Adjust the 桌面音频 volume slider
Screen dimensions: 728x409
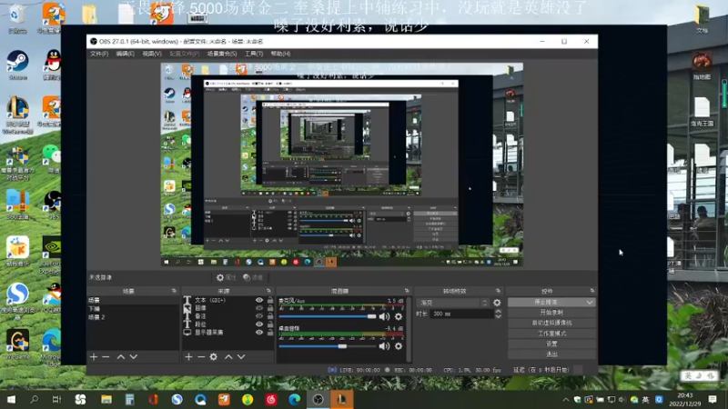click(328, 346)
